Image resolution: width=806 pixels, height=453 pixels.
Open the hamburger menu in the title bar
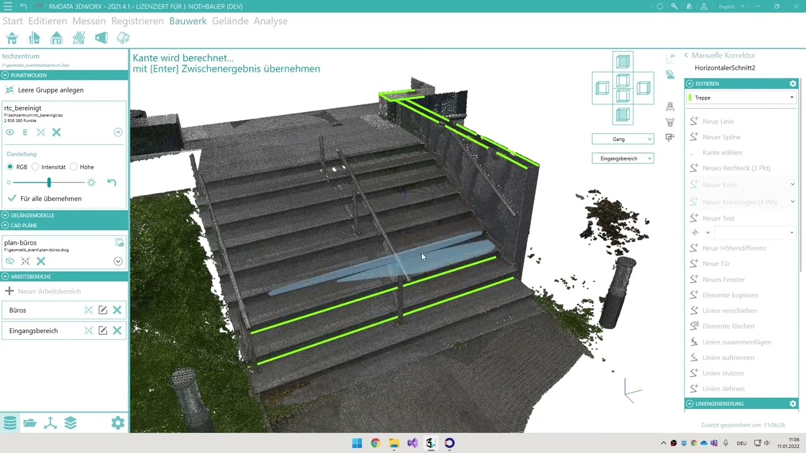pyautogui.click(x=8, y=6)
